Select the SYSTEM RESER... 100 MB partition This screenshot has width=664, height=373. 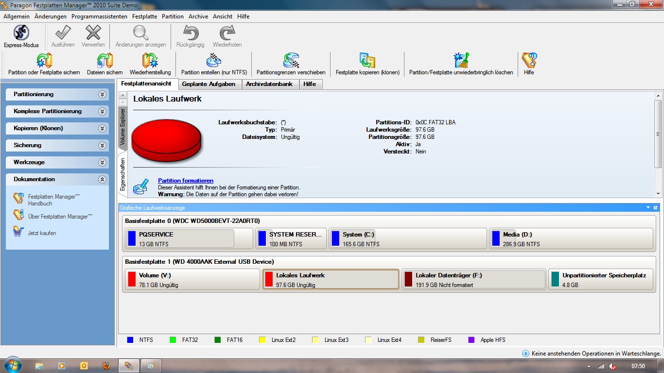coord(291,239)
